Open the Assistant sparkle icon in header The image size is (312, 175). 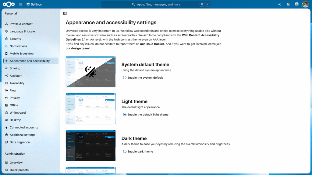(x=280, y=4)
